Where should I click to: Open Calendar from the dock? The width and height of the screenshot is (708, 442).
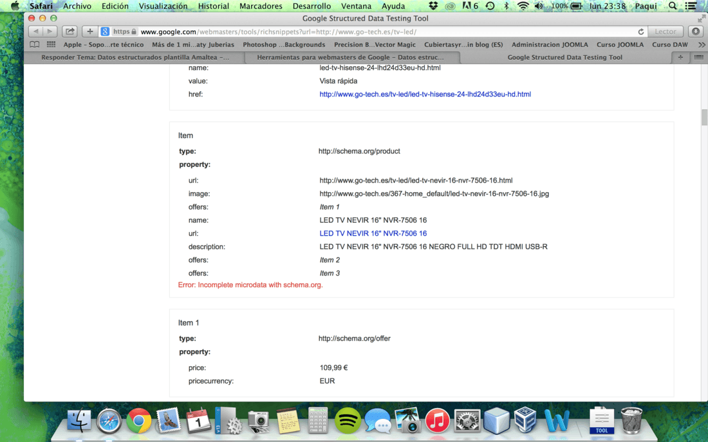198,421
